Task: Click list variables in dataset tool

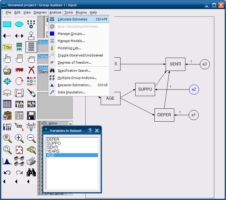Action: pyautogui.click(x=31, y=47)
